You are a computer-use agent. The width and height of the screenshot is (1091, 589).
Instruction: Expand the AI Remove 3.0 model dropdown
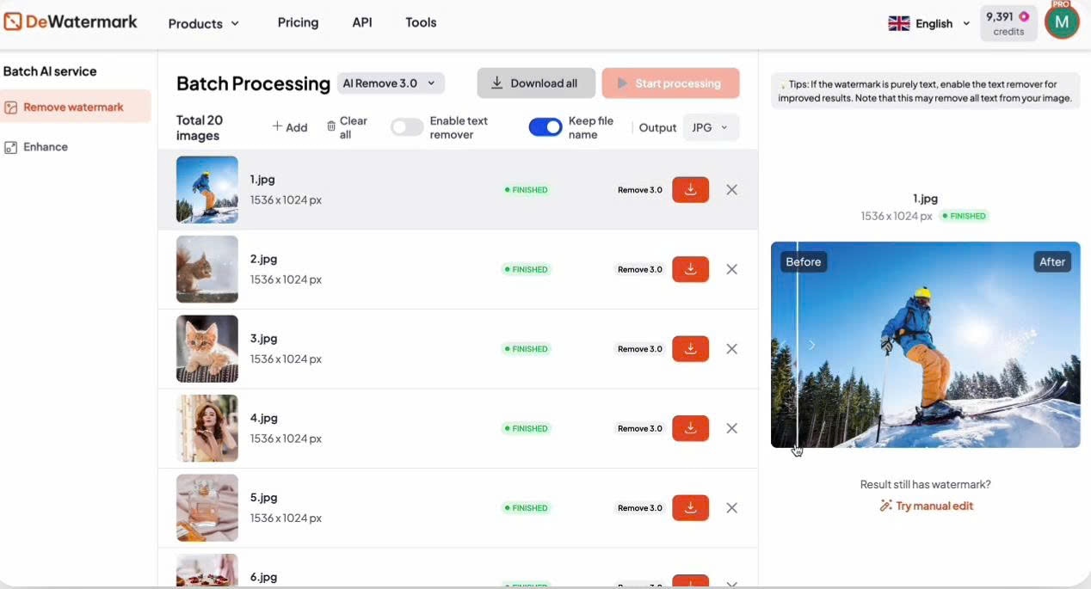tap(391, 83)
